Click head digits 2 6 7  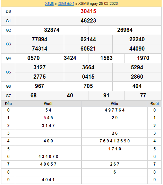[115, 164]
